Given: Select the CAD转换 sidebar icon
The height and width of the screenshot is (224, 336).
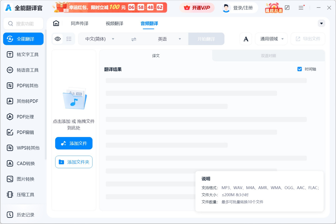Looking at the screenshot, I should (23, 163).
